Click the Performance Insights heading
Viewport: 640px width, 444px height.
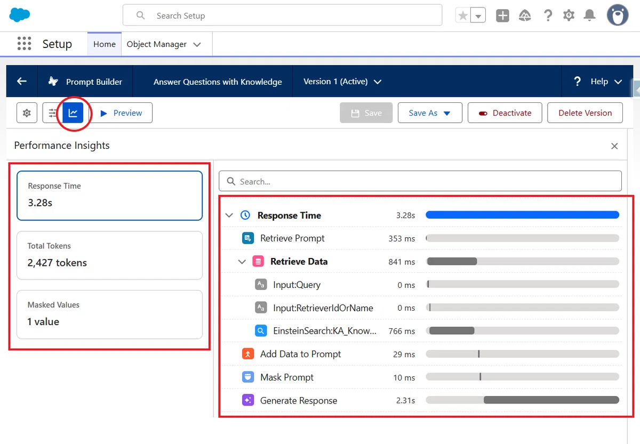pyautogui.click(x=62, y=146)
